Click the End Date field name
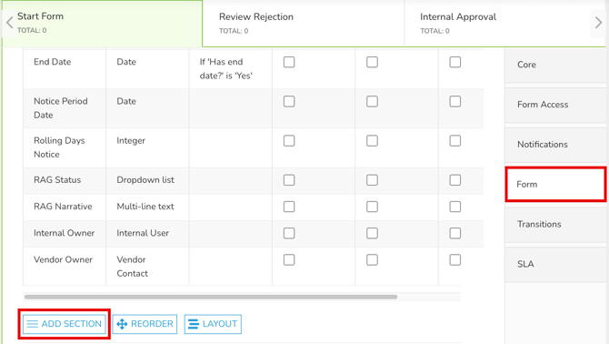 pos(53,62)
